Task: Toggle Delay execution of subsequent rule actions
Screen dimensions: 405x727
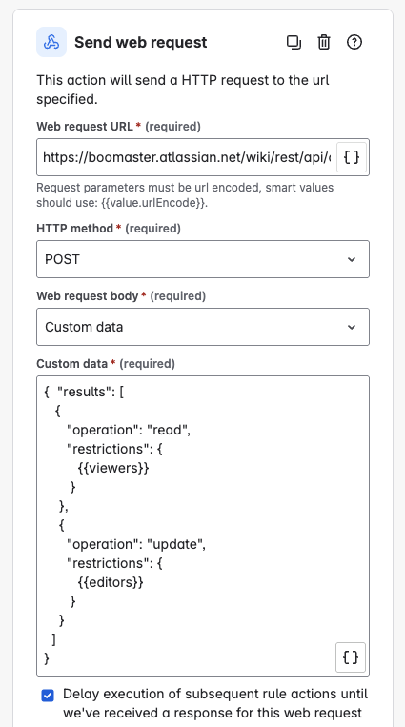Action: pyautogui.click(x=48, y=696)
